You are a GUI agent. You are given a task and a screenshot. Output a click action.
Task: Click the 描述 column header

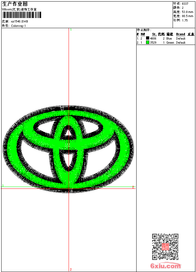coord(170,34)
